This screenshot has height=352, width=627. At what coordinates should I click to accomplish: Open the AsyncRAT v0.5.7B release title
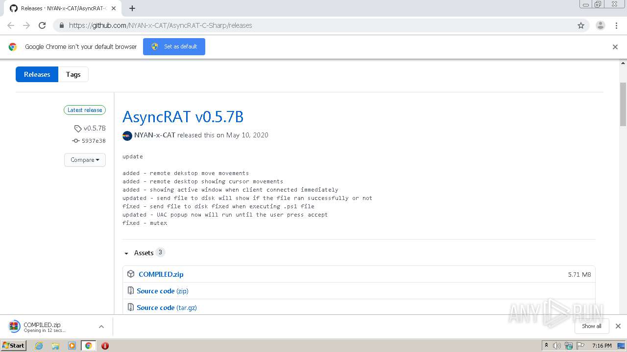183,117
